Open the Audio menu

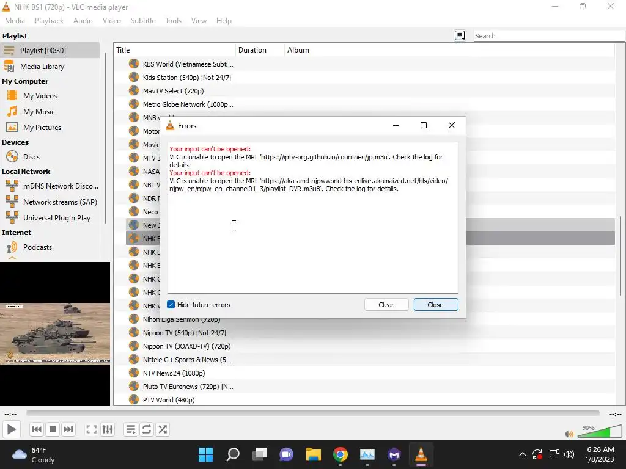coord(83,21)
